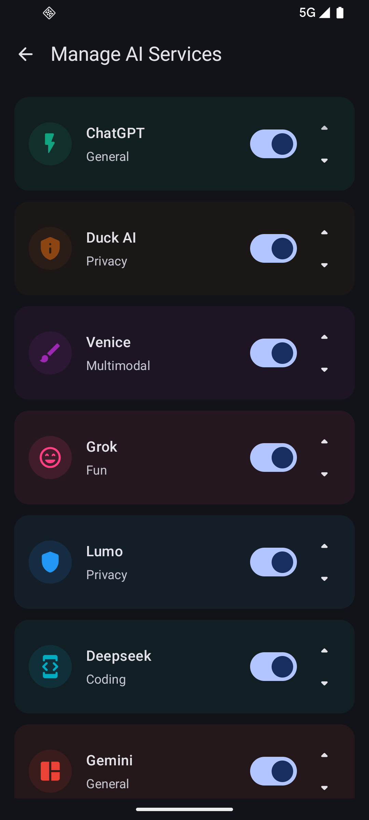Select the Deepseek service label
Screen dimensions: 369x820
click(x=119, y=656)
